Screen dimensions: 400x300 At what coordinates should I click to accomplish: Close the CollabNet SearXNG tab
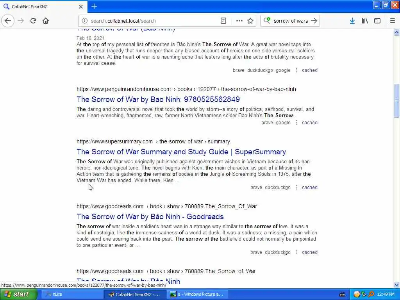click(x=81, y=7)
